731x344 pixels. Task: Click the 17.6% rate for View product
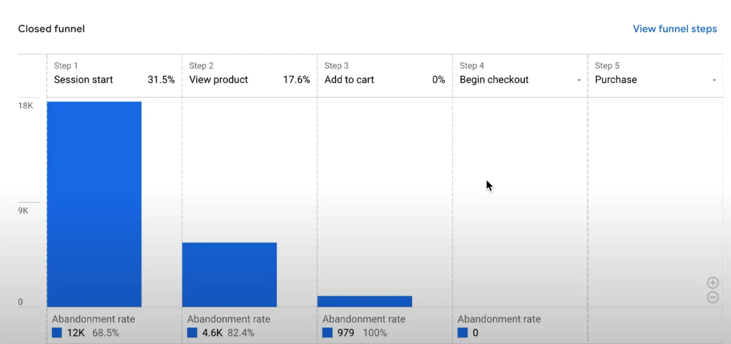point(297,79)
